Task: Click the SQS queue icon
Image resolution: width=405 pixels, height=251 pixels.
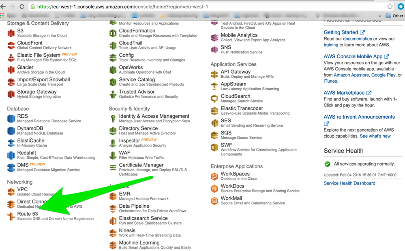Action: 214,135
